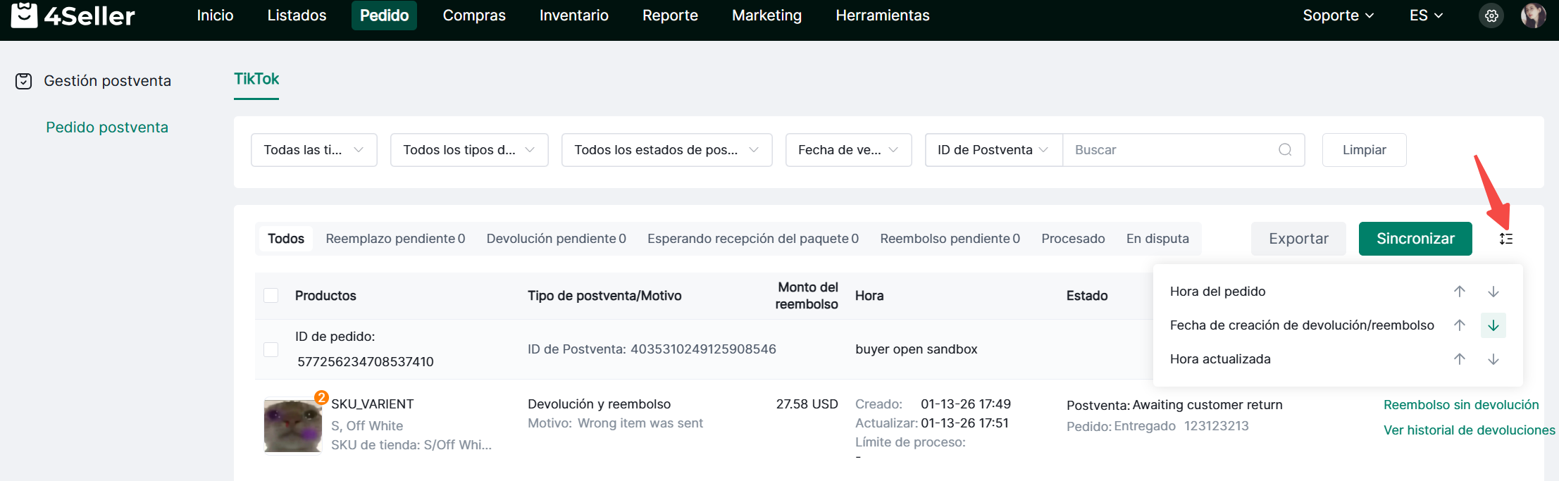This screenshot has width=1559, height=481.
Task: Sort Hora actualizada descending arrow
Action: tap(1493, 359)
